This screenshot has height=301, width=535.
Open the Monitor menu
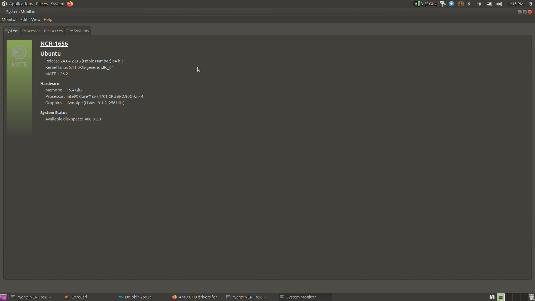coord(9,20)
